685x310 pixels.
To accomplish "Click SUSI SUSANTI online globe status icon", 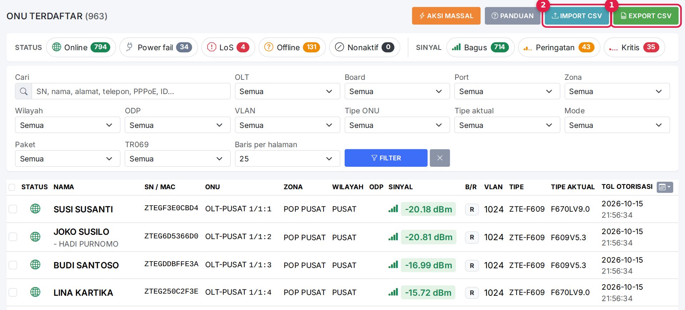I will tap(35, 209).
